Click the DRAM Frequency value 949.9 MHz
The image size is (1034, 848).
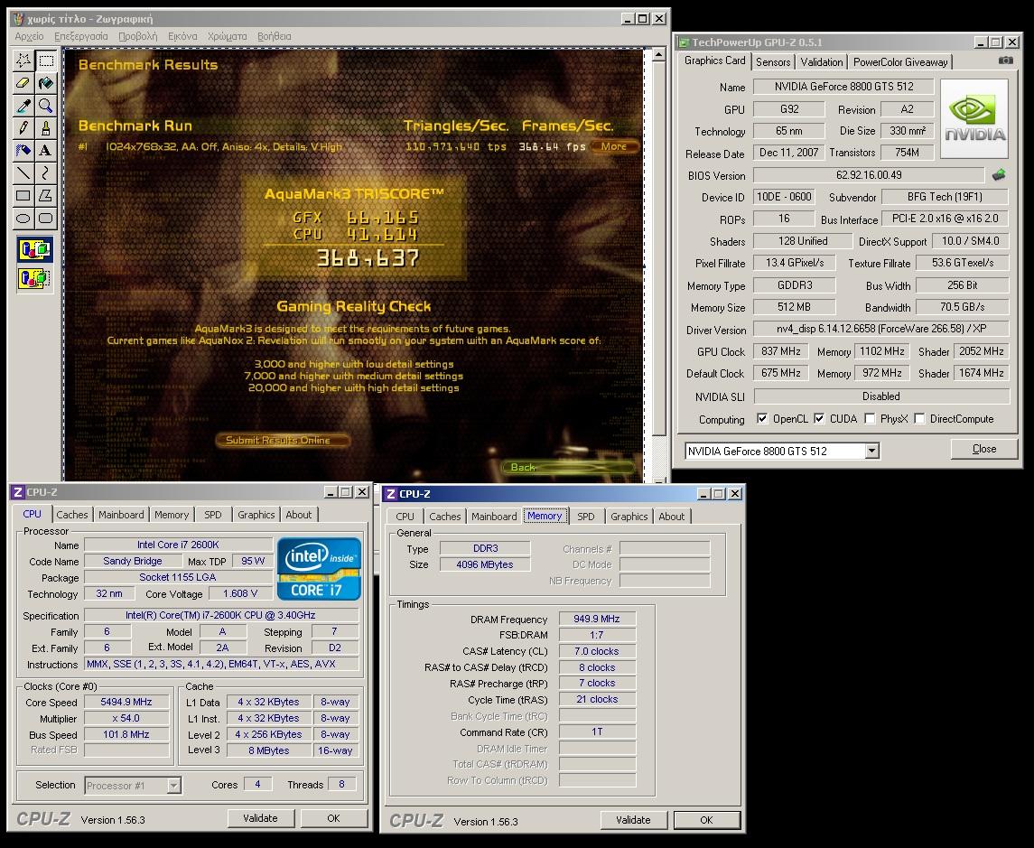[597, 619]
